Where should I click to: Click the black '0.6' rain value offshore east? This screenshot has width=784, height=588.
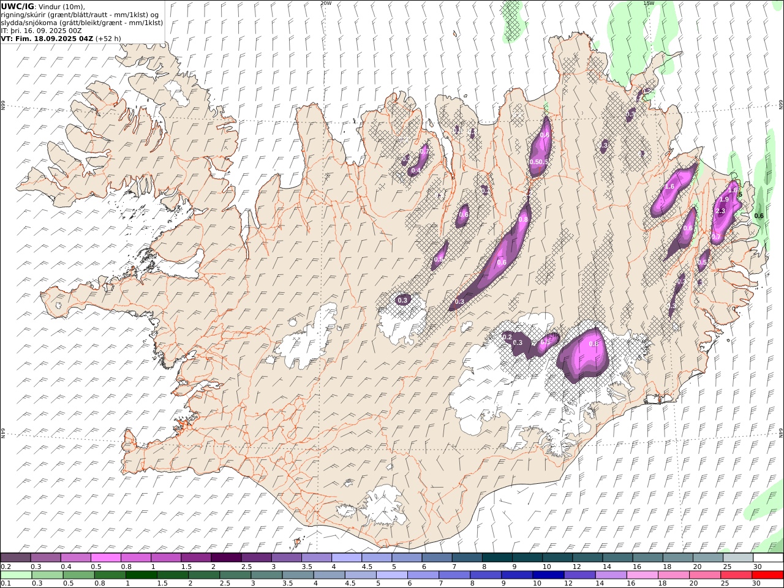(759, 216)
